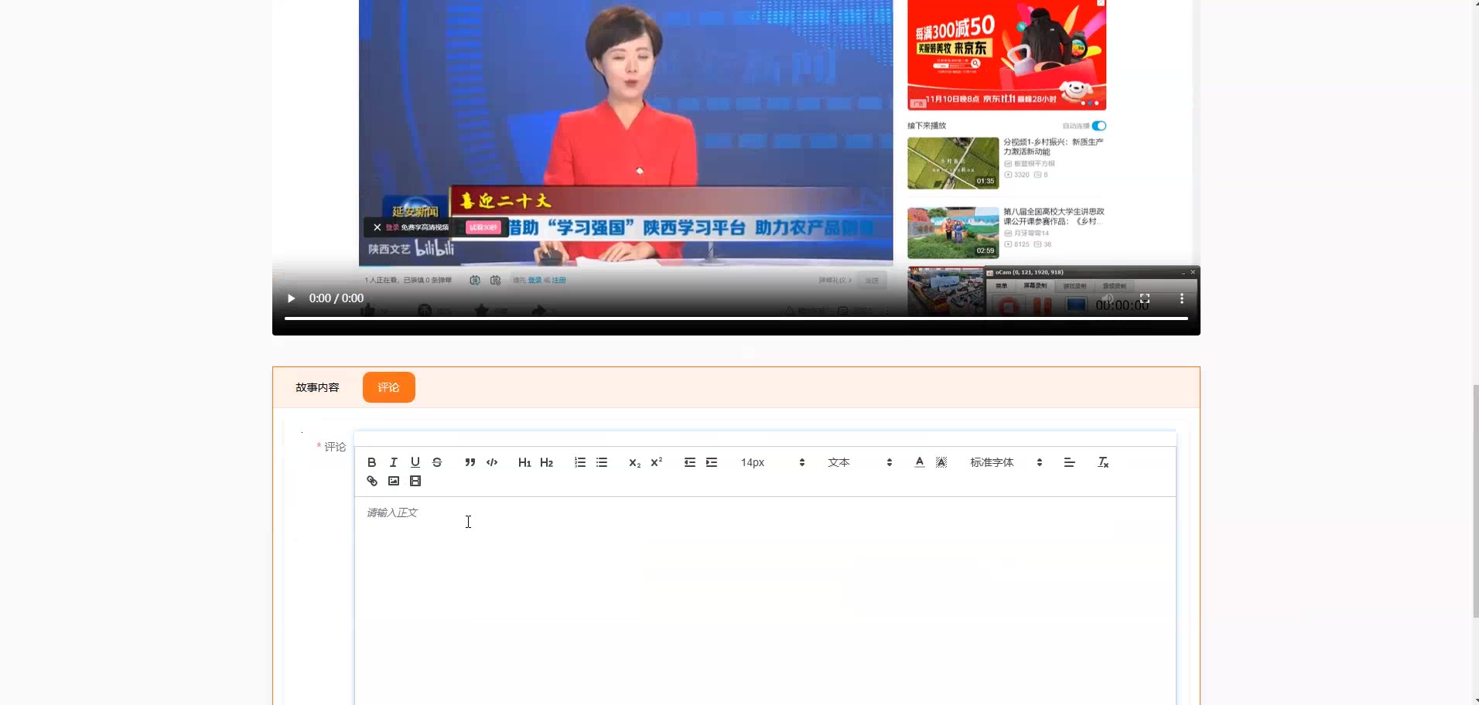Viewport: 1479px width, 705px height.
Task: Open the text alignment options
Action: tap(1070, 462)
